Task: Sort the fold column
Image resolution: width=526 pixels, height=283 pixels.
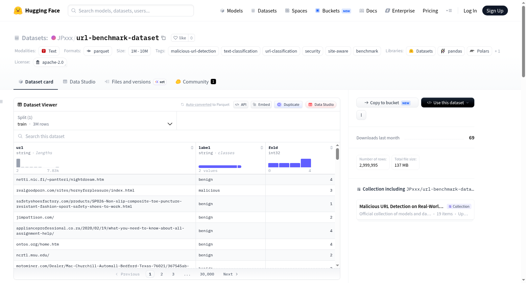Action: pos(331,148)
